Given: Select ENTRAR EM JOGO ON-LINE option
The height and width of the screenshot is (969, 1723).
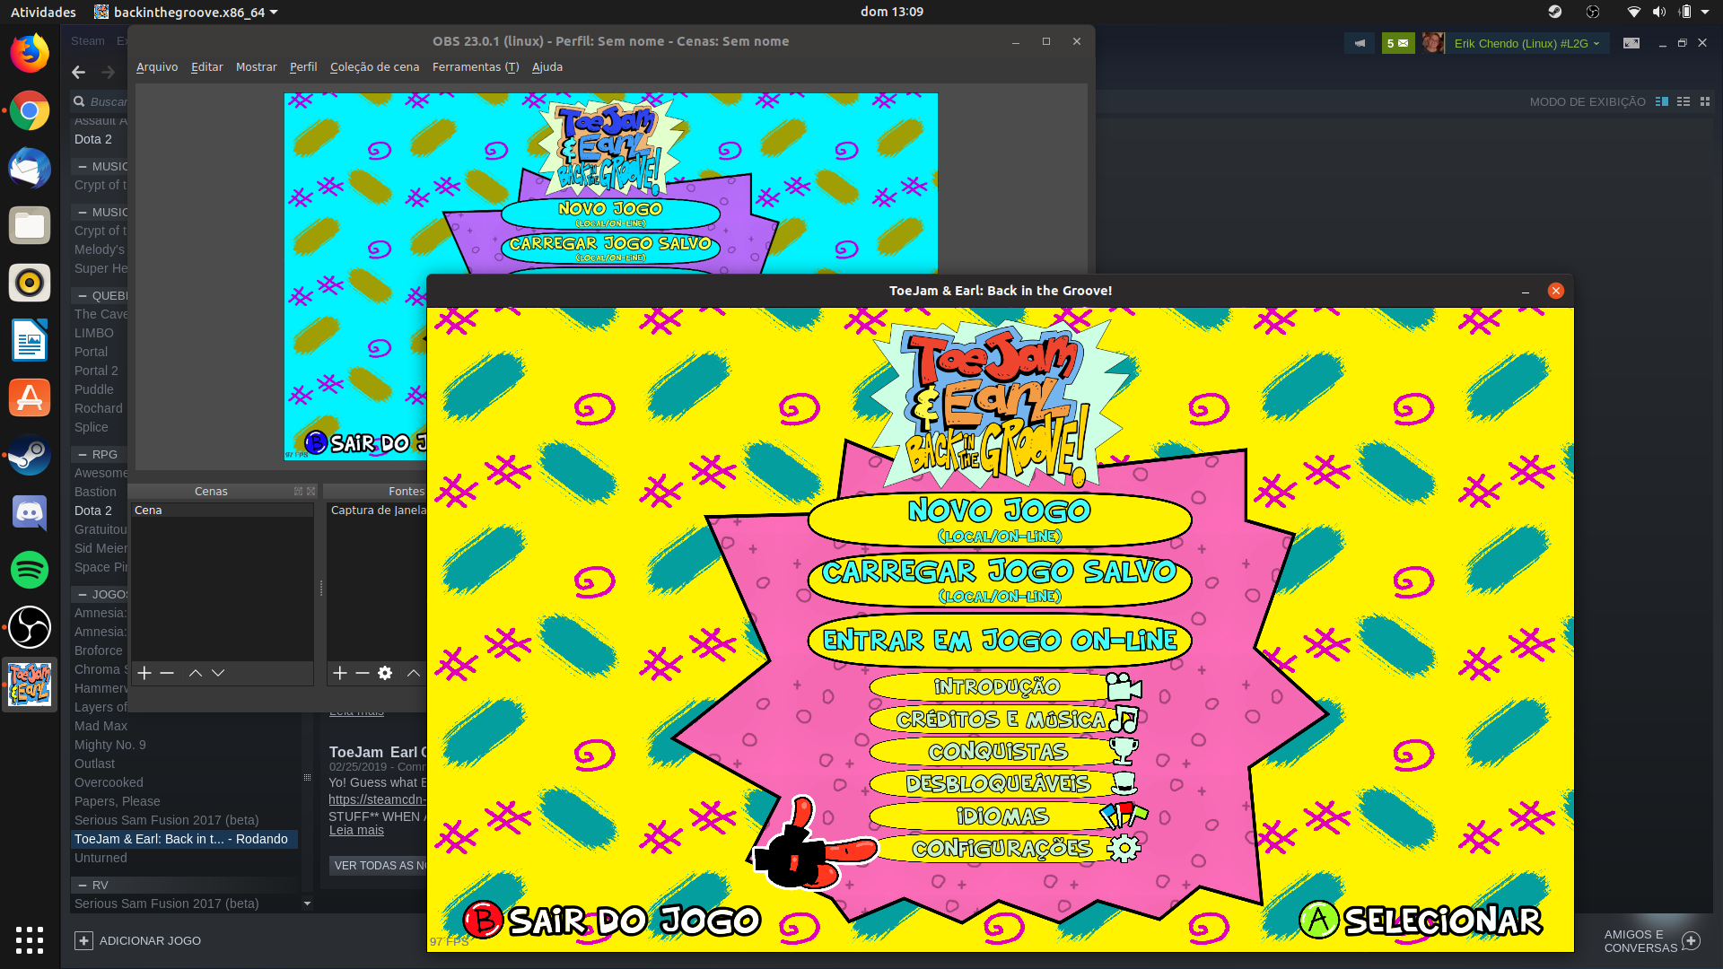Looking at the screenshot, I should (x=1000, y=641).
